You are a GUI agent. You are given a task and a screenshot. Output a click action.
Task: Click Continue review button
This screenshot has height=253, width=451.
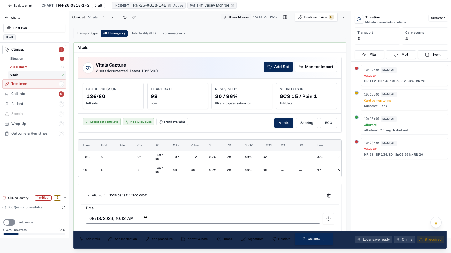316,17
